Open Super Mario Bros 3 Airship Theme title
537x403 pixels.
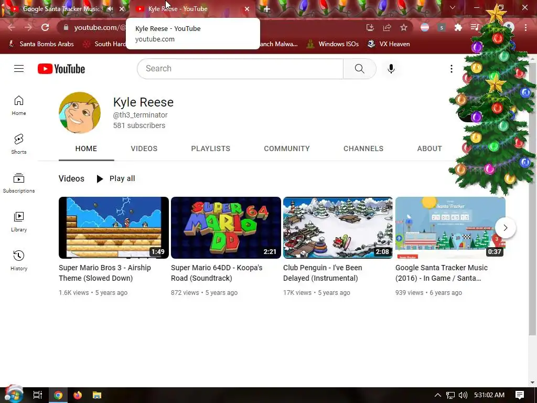pyautogui.click(x=105, y=273)
